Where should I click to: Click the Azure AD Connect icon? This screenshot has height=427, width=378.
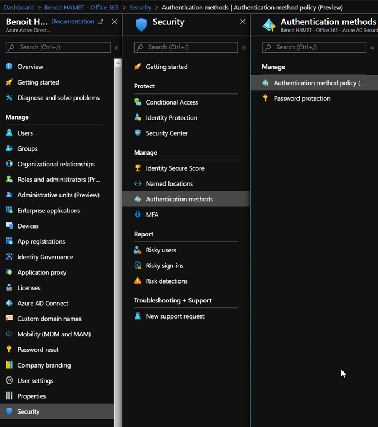9,304
